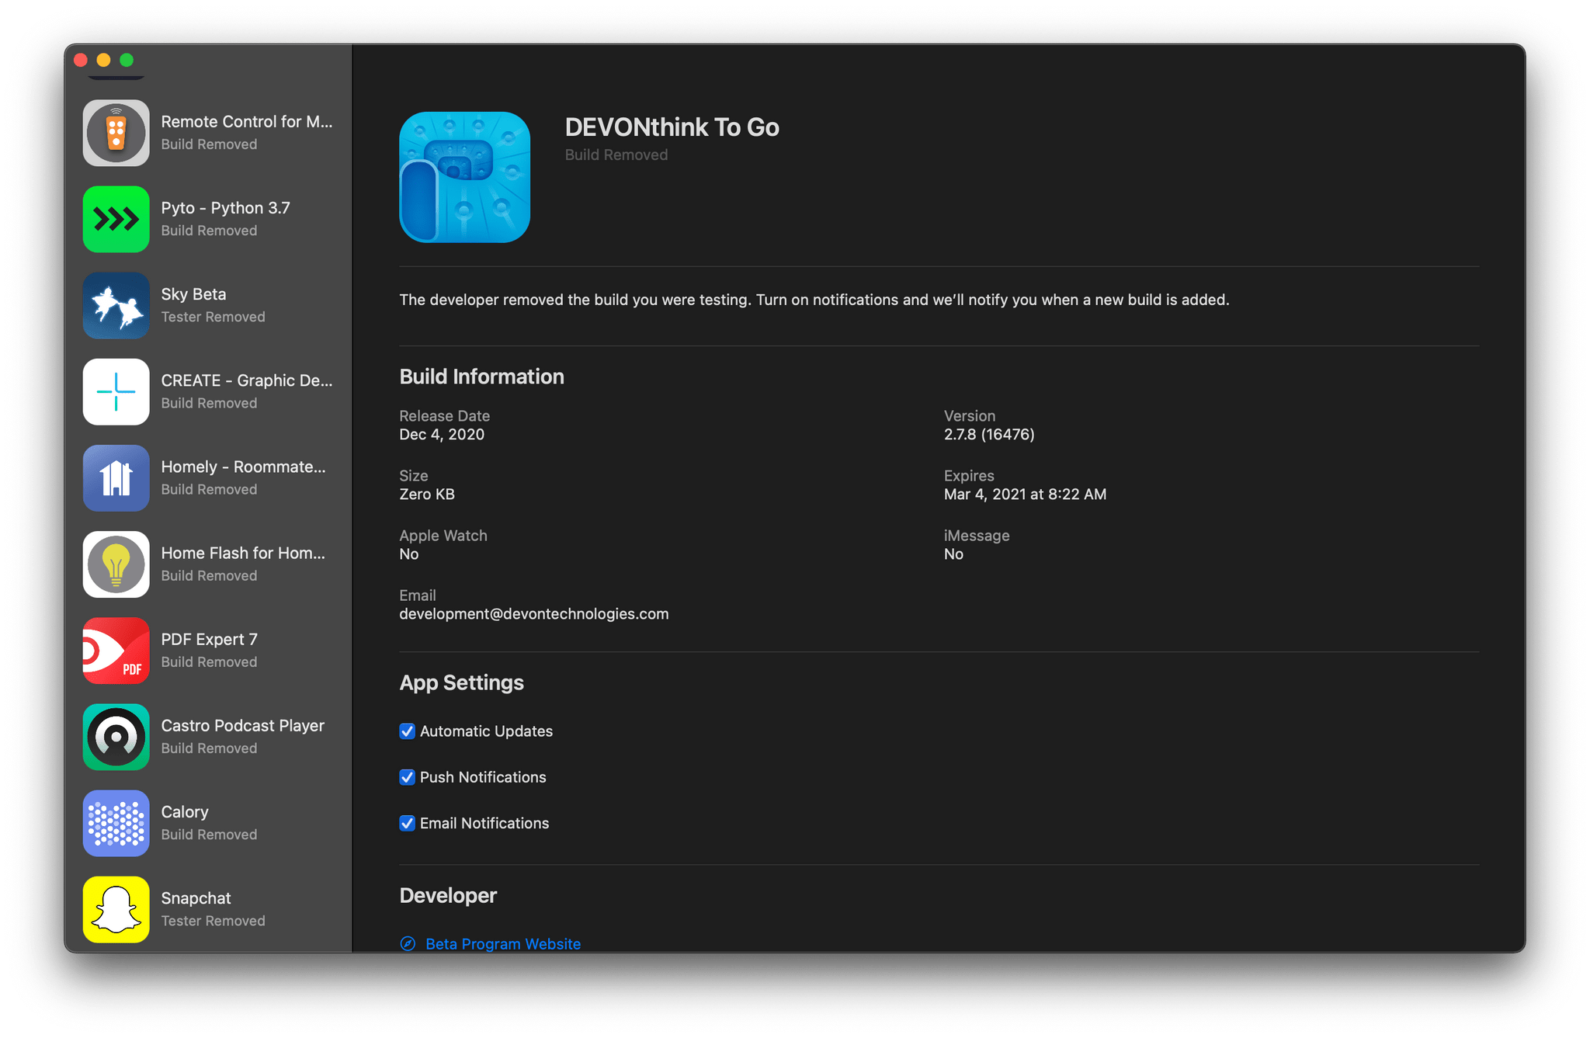Click the Remote Control for M... title
The width and height of the screenshot is (1590, 1038).
point(247,122)
